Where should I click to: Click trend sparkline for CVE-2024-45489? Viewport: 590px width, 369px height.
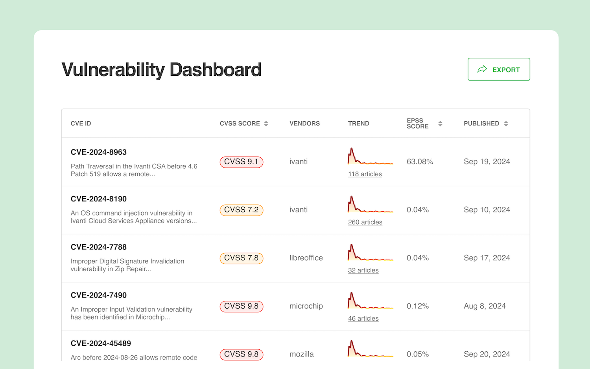click(371, 349)
